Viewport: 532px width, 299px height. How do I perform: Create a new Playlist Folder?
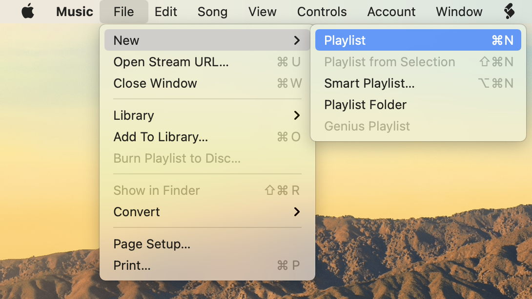click(x=418, y=105)
